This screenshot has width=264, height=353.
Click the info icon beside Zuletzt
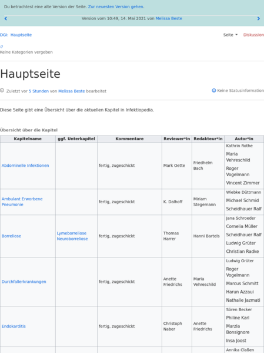[2, 91]
